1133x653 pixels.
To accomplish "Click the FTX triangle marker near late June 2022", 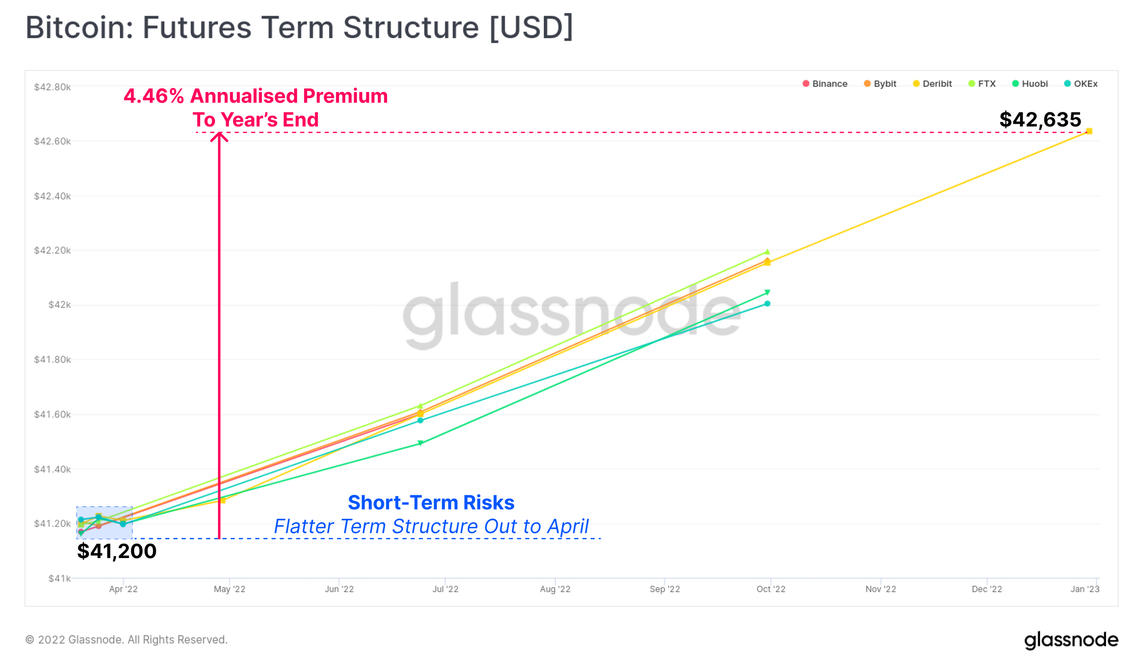I will (420, 406).
